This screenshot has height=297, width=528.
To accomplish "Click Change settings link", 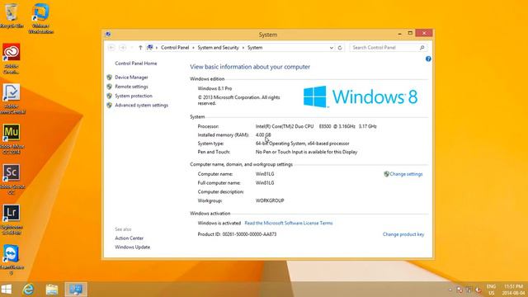I will click(x=406, y=174).
